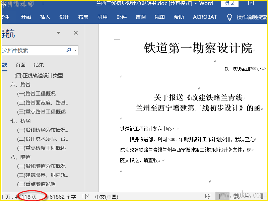
Task: Go to the 审阅 ribbon tab
Action: (141, 17)
